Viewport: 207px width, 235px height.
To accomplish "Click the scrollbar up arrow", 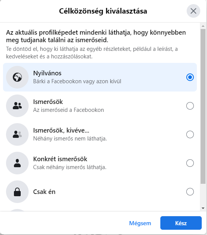I will tap(203, 26).
